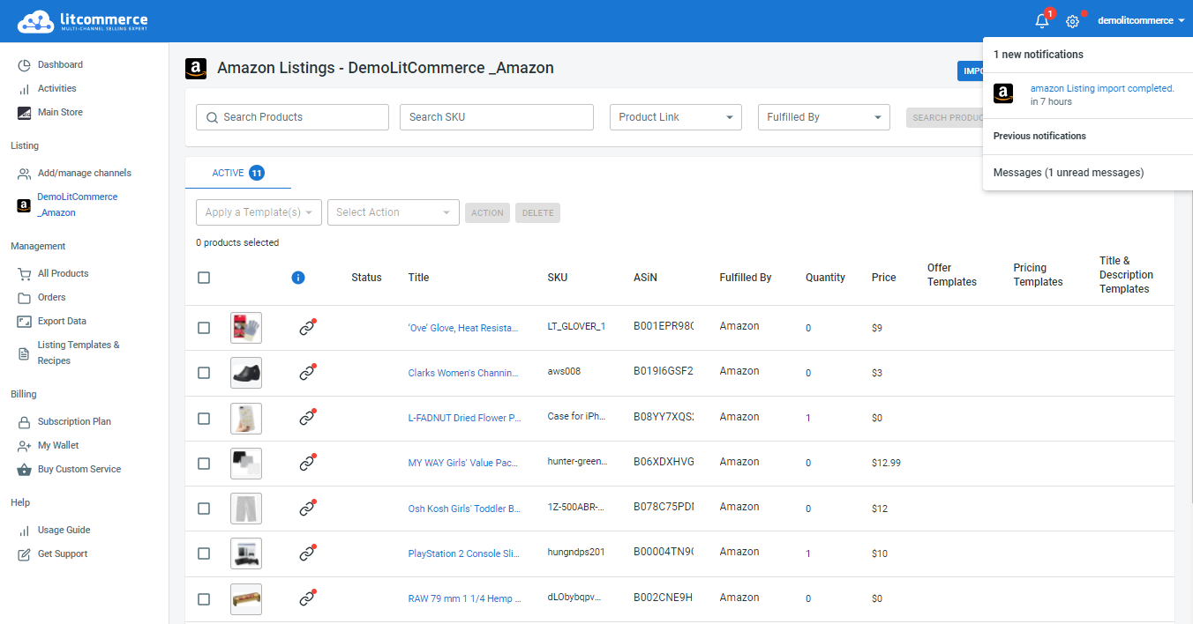Check the RAW 79 mm row checkbox

204,599
